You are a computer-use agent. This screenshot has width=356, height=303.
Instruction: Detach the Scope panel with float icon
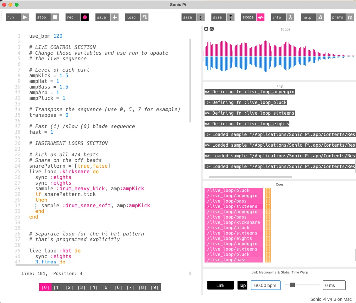coord(211,29)
